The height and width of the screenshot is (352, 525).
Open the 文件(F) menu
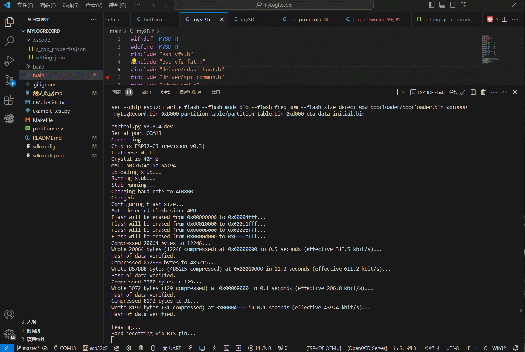pos(25,5)
